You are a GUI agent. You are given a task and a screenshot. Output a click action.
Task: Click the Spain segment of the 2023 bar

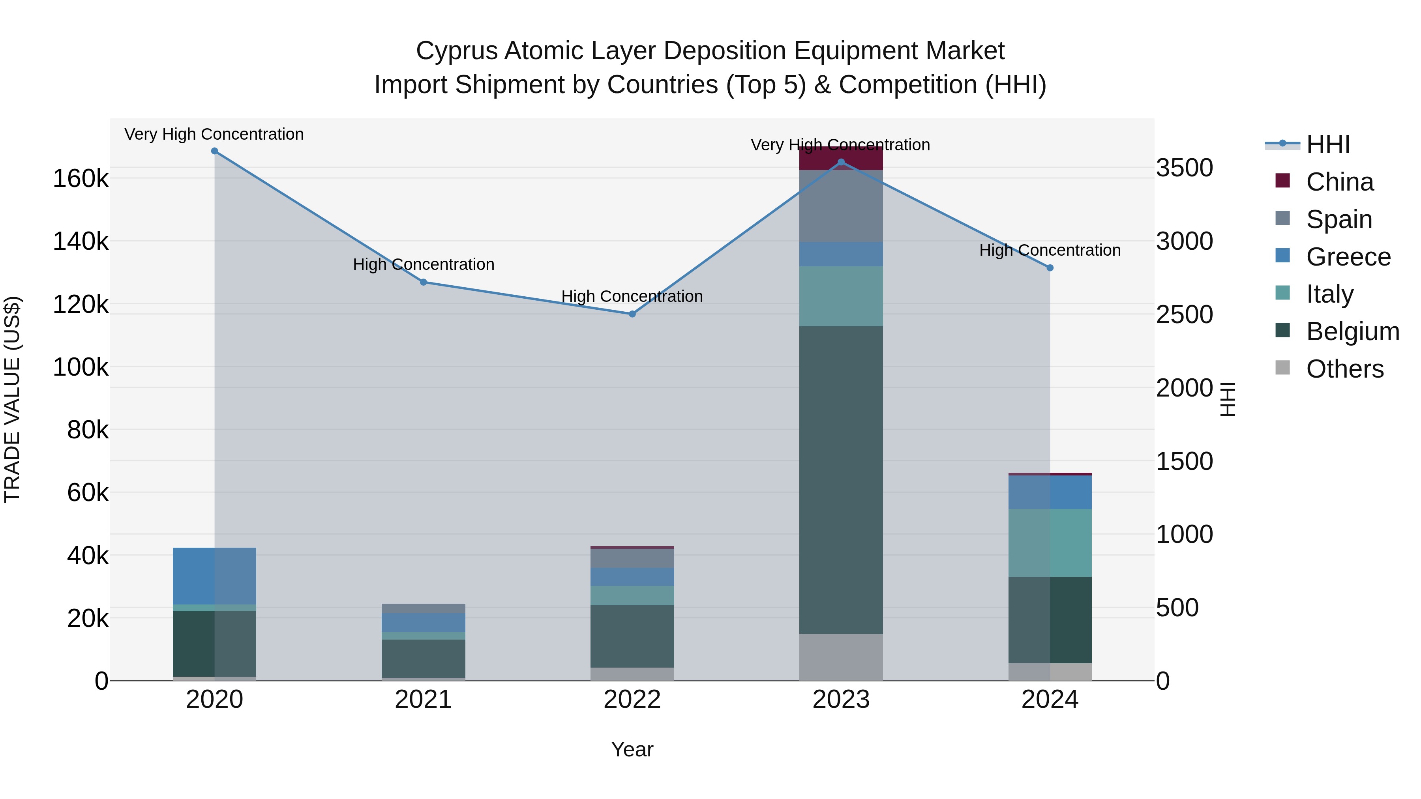pos(841,206)
